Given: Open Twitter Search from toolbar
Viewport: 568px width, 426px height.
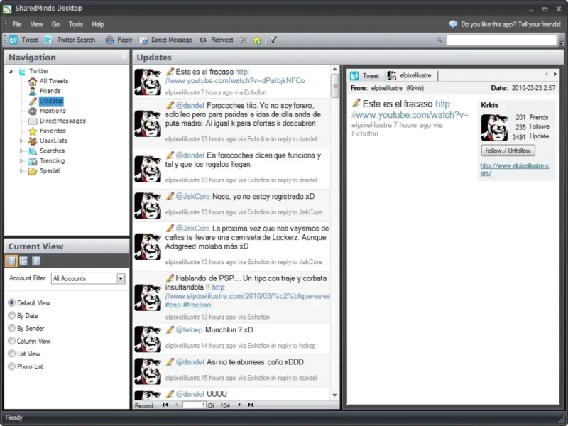Looking at the screenshot, I should [70, 40].
